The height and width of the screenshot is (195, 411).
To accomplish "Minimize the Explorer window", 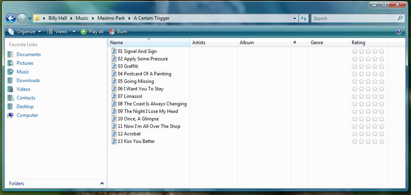I will tap(374, 4).
